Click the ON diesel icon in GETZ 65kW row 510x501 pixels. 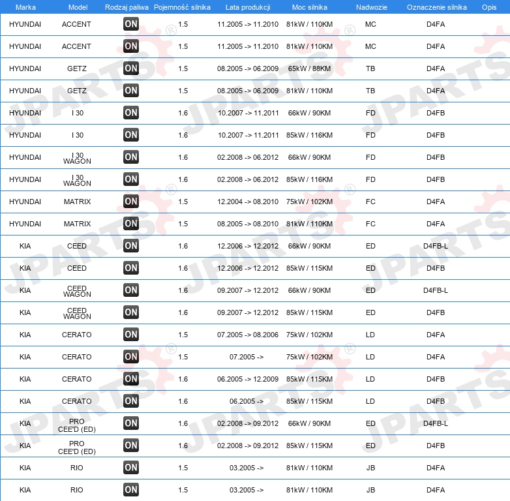point(131,68)
